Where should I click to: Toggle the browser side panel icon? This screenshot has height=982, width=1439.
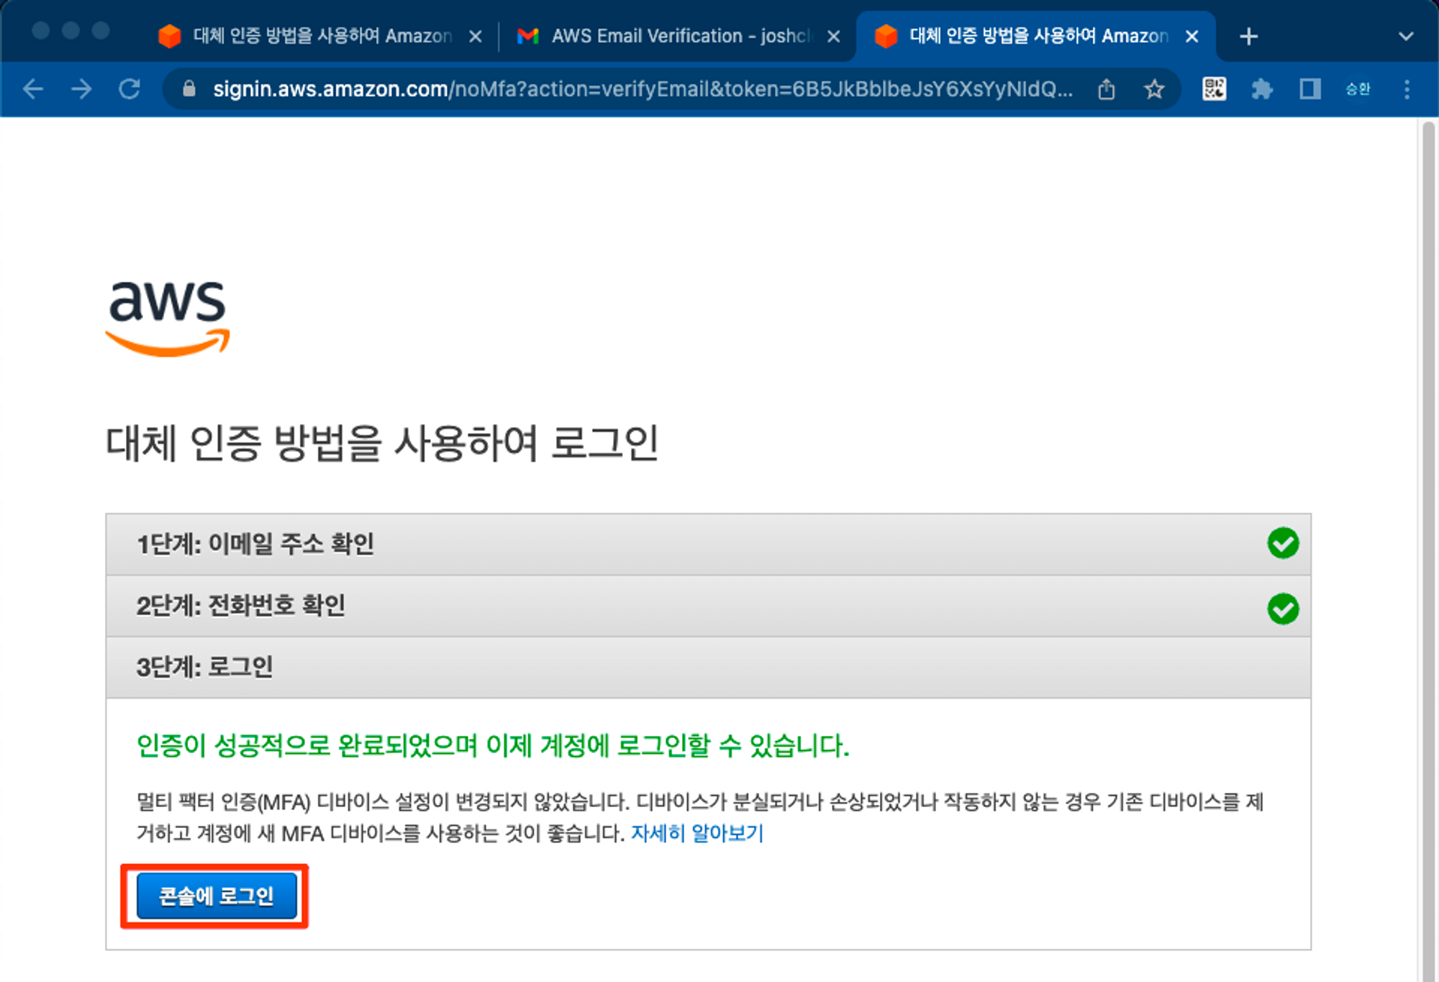[1309, 89]
